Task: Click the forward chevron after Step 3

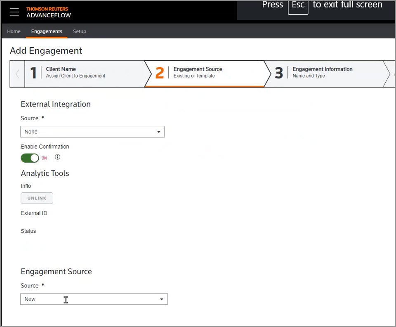Action: click(390, 74)
